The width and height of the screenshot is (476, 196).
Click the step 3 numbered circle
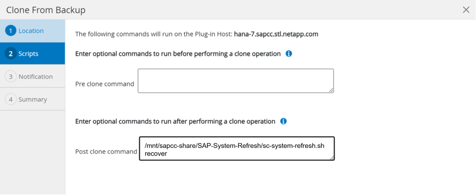pos(10,77)
